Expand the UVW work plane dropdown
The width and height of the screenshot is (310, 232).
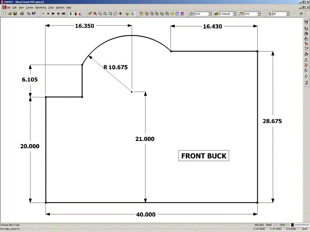tap(210, 14)
